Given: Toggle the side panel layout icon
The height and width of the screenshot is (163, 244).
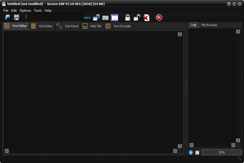Looking at the screenshot, I should 115,17.
